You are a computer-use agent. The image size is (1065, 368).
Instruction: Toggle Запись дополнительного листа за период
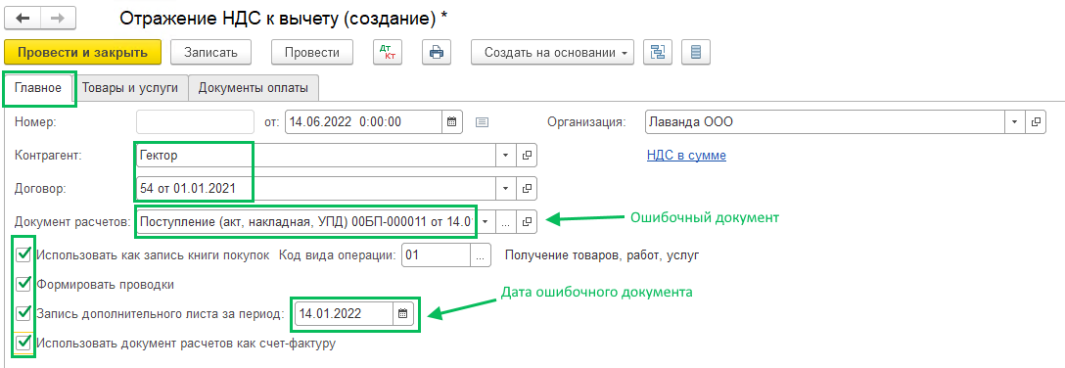(x=24, y=313)
